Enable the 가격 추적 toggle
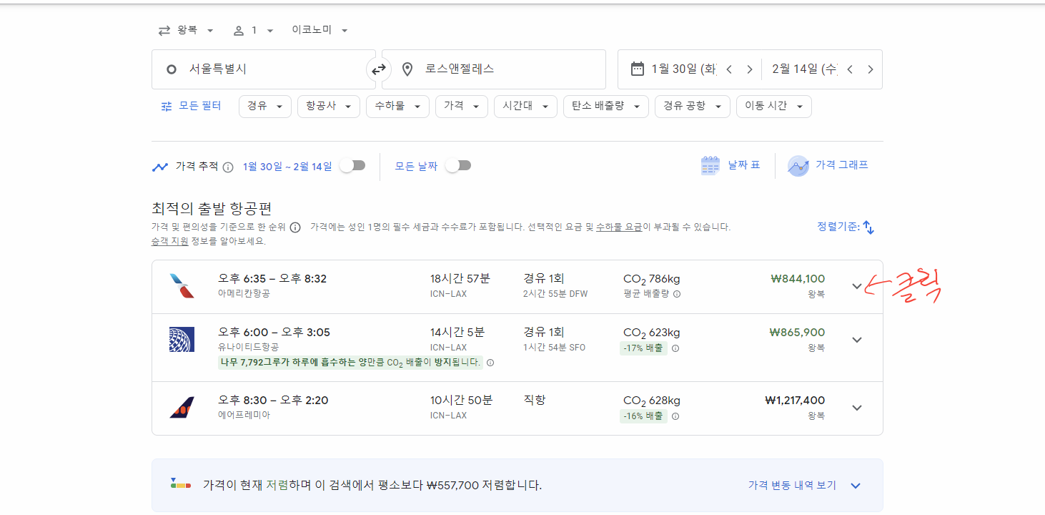The width and height of the screenshot is (1045, 515). pyautogui.click(x=352, y=164)
